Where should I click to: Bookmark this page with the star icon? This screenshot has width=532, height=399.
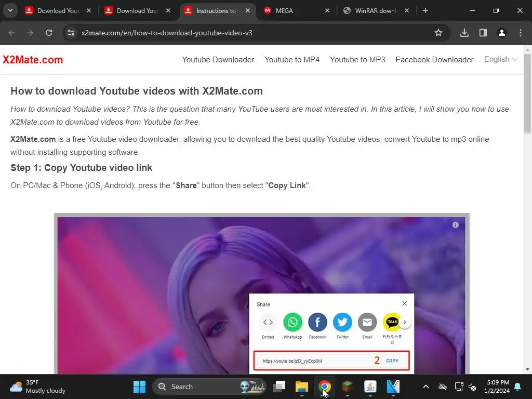point(438,33)
